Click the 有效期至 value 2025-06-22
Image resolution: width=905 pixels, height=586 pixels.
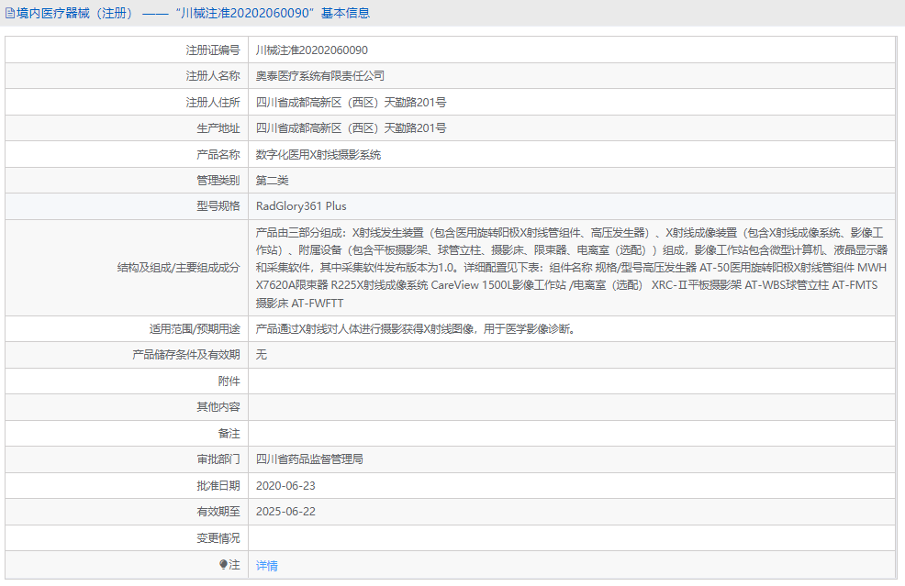tap(292, 512)
